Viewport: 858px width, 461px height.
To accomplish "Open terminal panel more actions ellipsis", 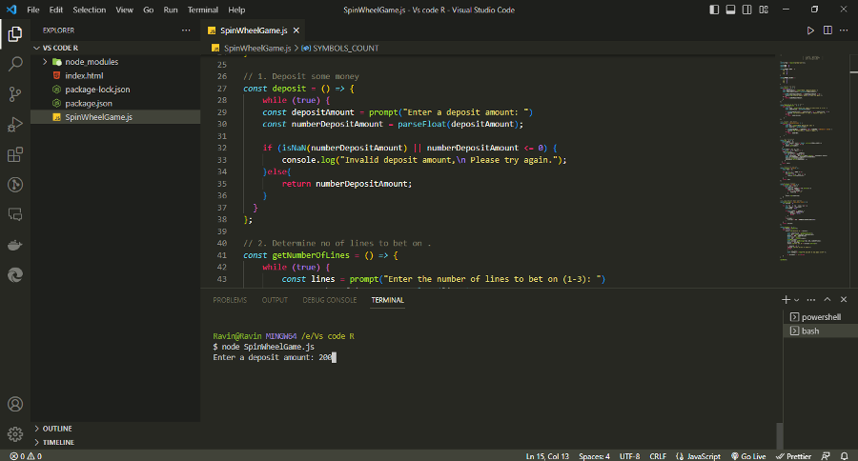I will (811, 300).
